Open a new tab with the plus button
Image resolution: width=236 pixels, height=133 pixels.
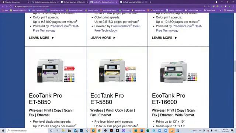(x=150, y=2)
